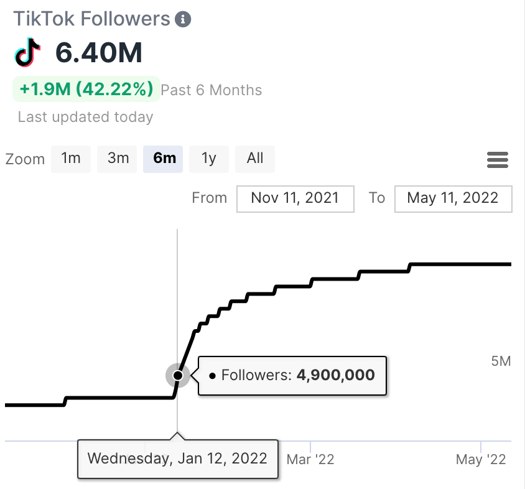Choose the 6m zoom option
The width and height of the screenshot is (525, 489).
point(163,159)
